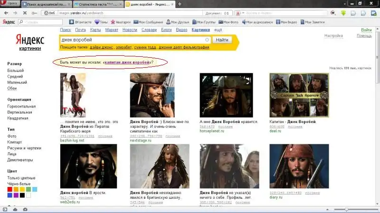Select the Большой size filter
The width and height of the screenshot is (380, 213).
(15, 71)
